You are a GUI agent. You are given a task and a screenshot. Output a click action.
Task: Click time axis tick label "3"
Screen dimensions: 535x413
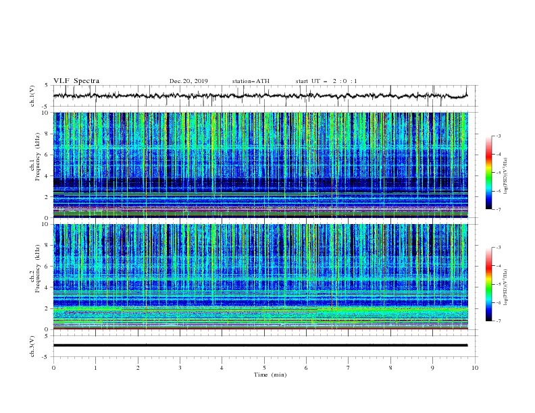pyautogui.click(x=180, y=368)
